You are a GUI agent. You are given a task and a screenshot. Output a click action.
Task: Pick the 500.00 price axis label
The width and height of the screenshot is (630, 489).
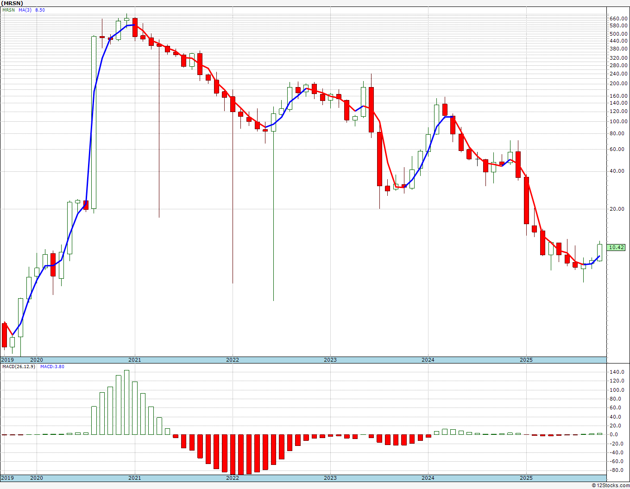click(619, 34)
